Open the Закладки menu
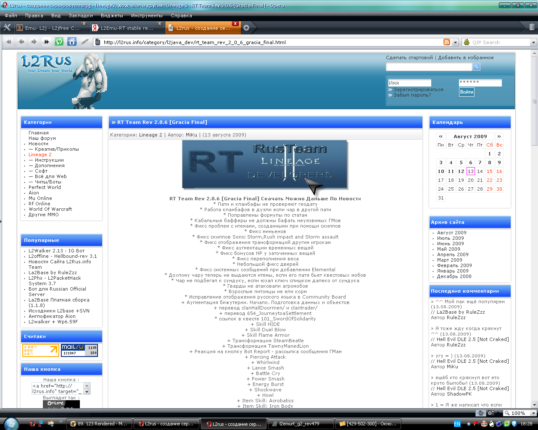The image size is (538, 430). (81, 16)
